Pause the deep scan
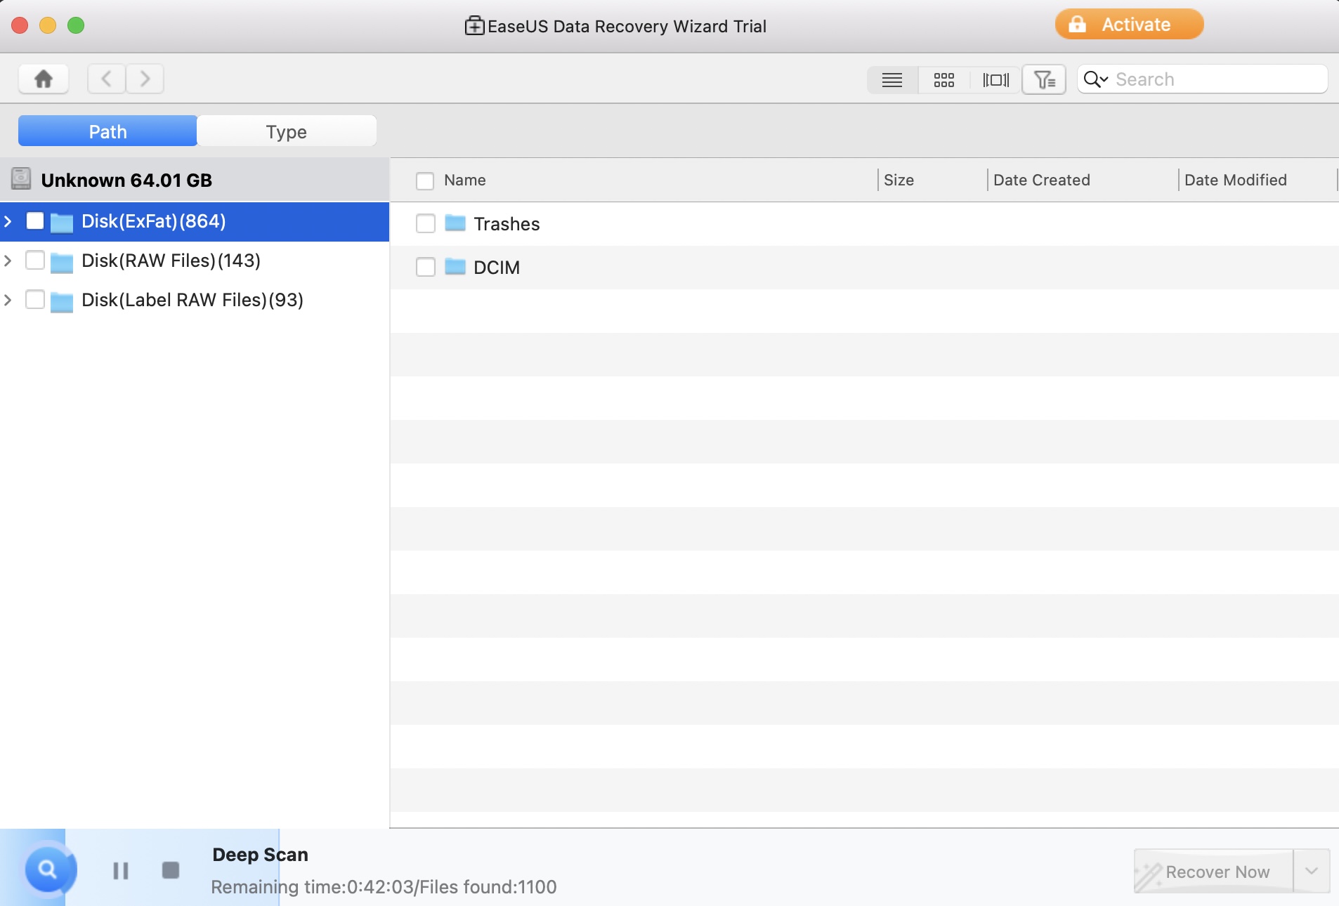Viewport: 1339px width, 906px height. 121,871
